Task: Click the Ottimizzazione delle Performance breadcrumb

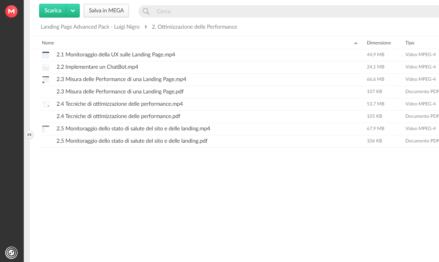Action: [x=194, y=27]
